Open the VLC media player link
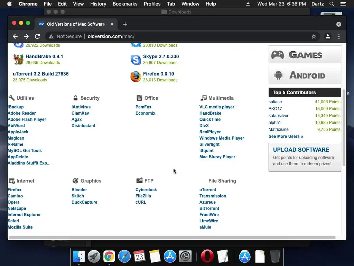This screenshot has width=354, height=266. 217,107
